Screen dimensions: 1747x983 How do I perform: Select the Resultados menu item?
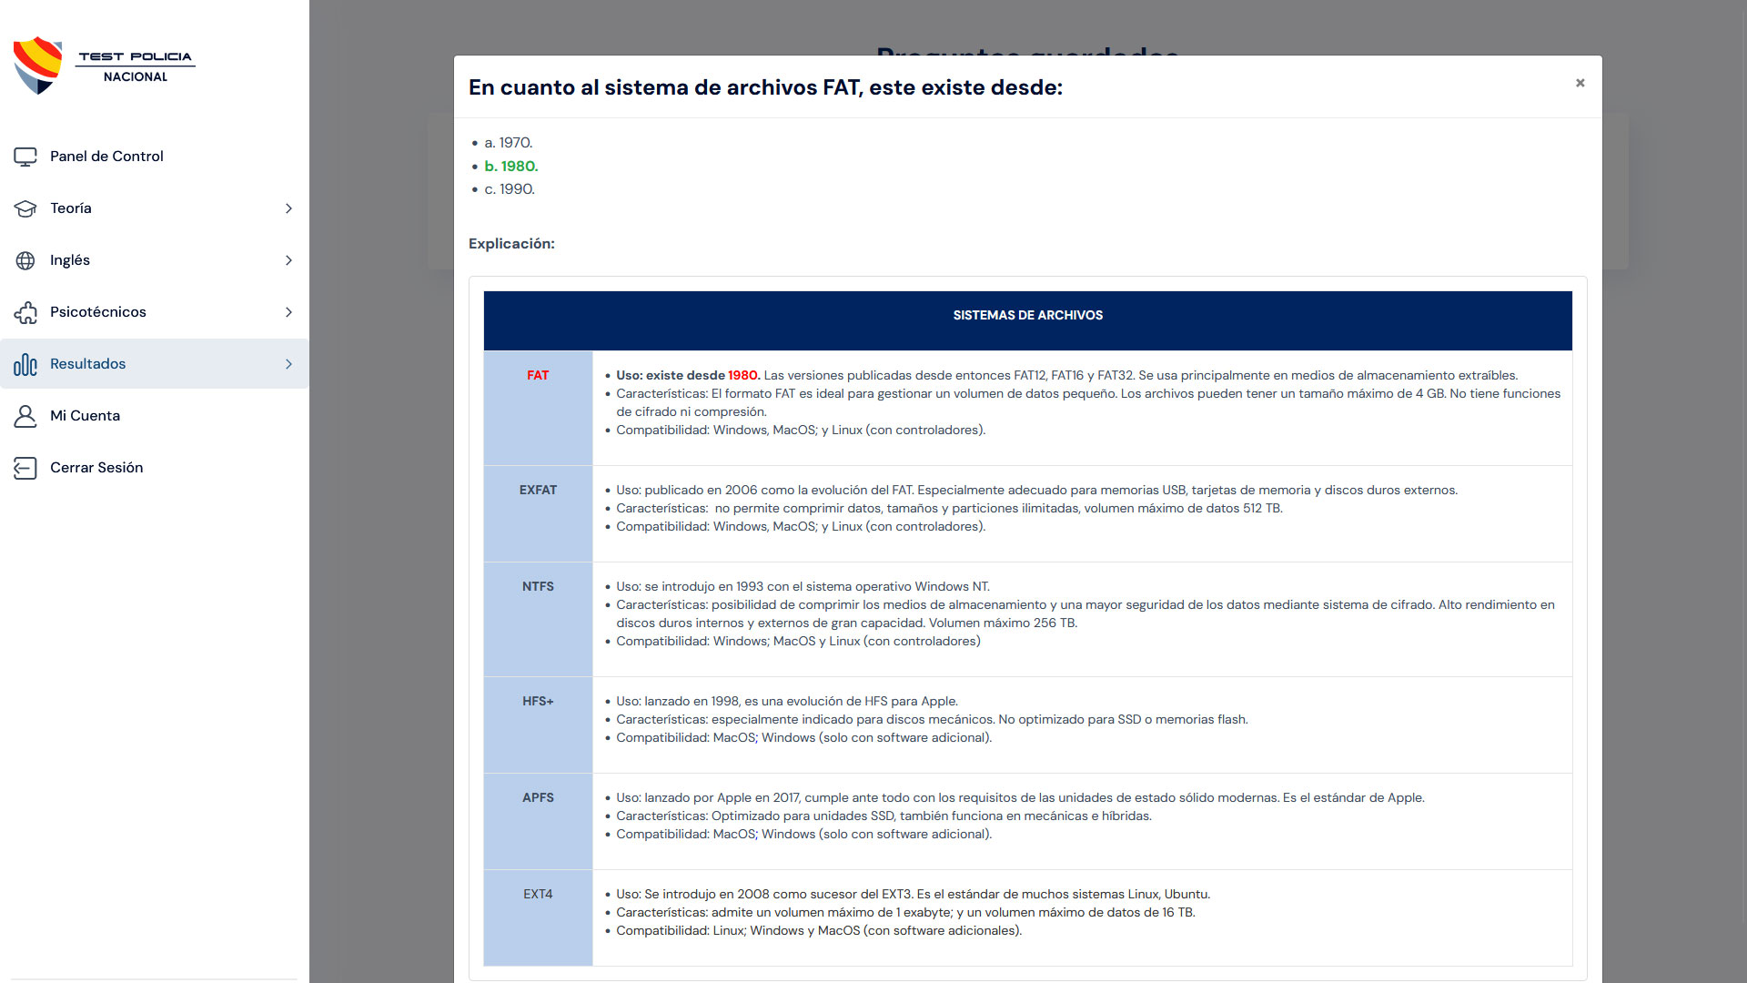tap(155, 364)
